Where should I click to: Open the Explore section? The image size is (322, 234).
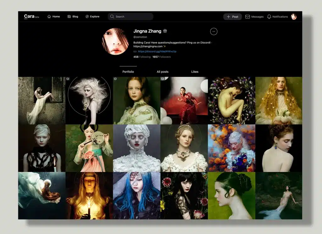pyautogui.click(x=92, y=17)
